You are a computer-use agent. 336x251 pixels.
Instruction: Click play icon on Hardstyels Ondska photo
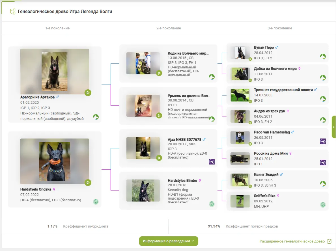[x=88, y=183]
